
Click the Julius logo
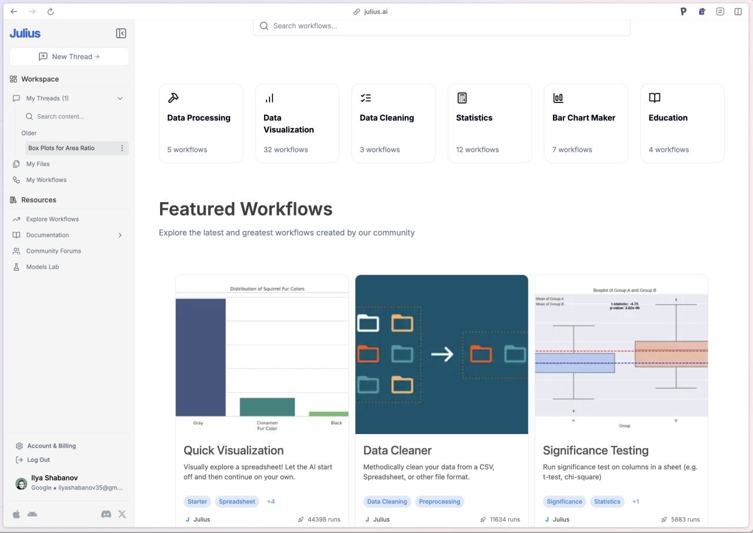(x=25, y=34)
